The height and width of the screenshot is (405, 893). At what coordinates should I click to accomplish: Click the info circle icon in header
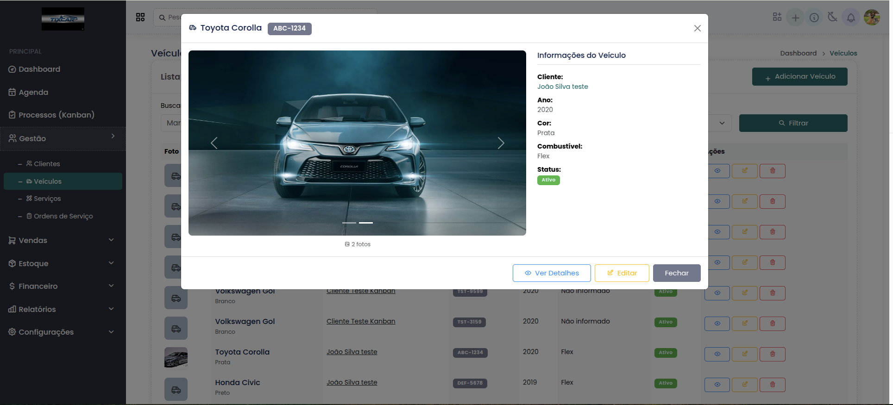click(x=814, y=18)
